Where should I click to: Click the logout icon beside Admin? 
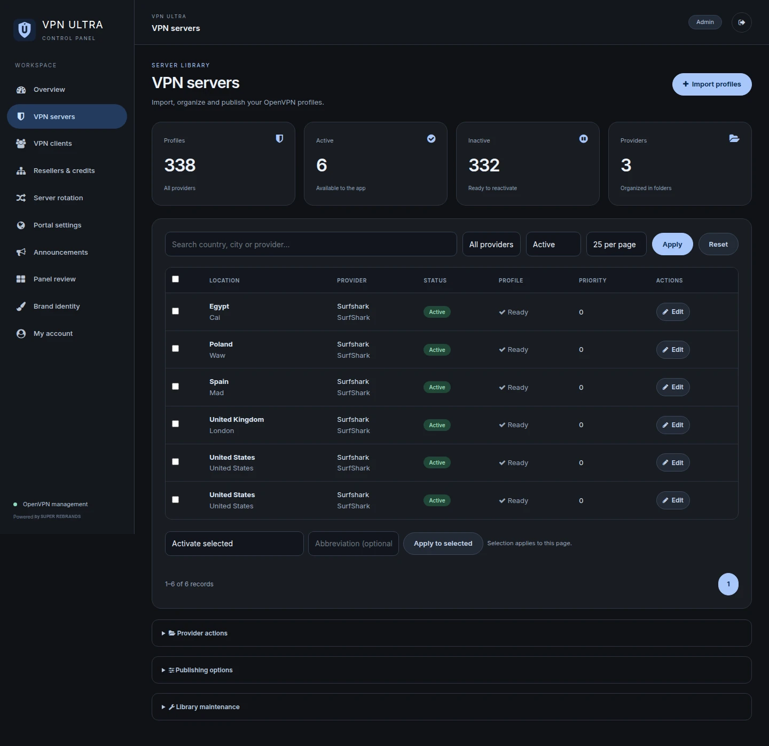point(741,22)
